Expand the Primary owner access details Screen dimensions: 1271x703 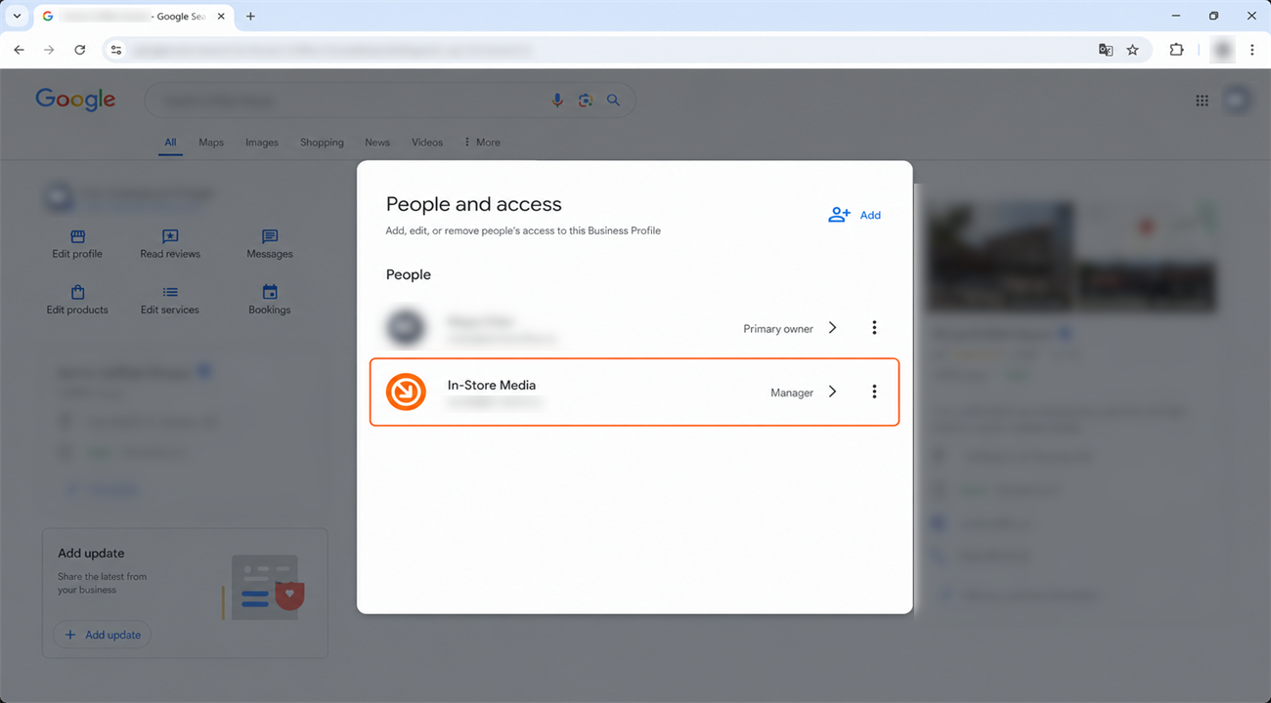(833, 328)
